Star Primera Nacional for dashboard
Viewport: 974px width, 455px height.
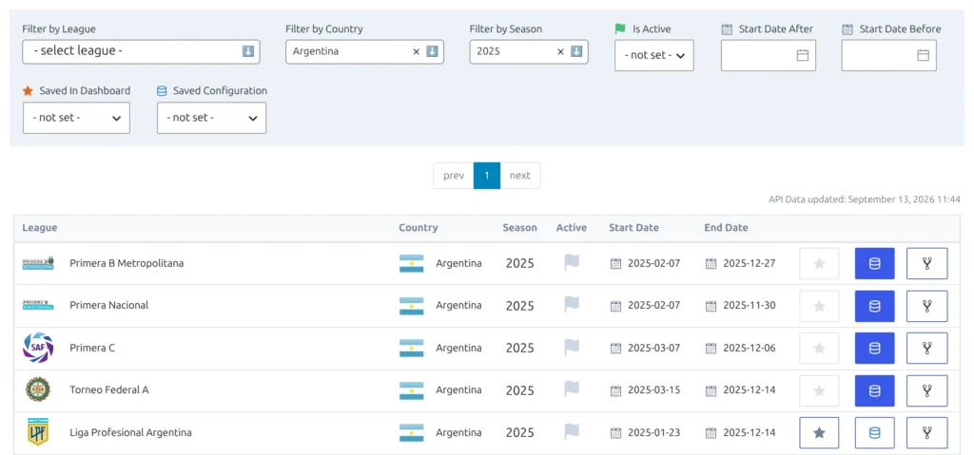(x=819, y=306)
